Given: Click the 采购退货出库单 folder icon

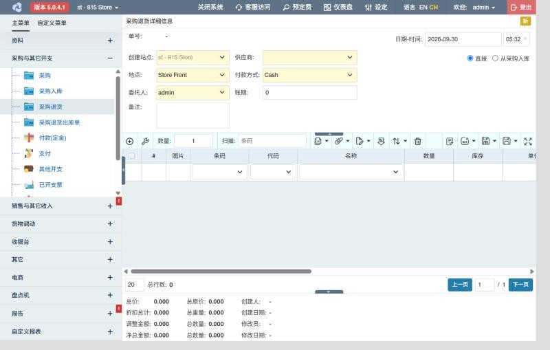Looking at the screenshot, I should pos(29,122).
